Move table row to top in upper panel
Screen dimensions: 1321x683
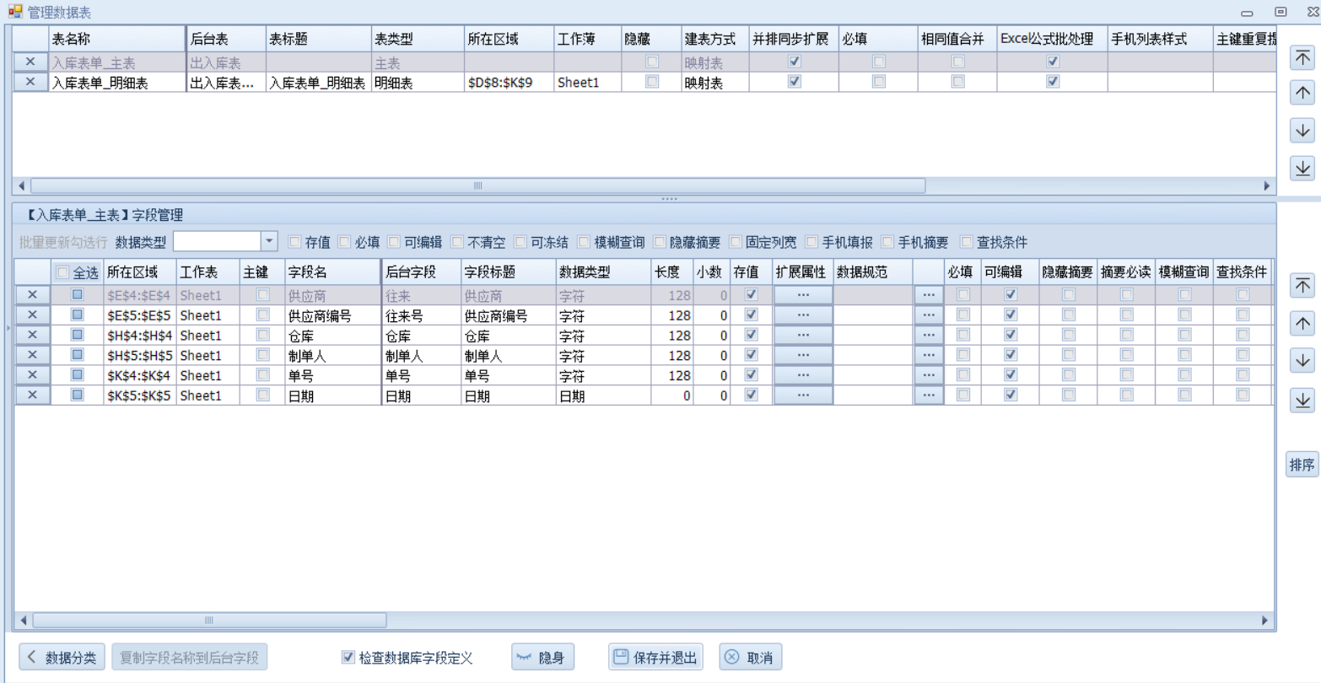[1302, 56]
